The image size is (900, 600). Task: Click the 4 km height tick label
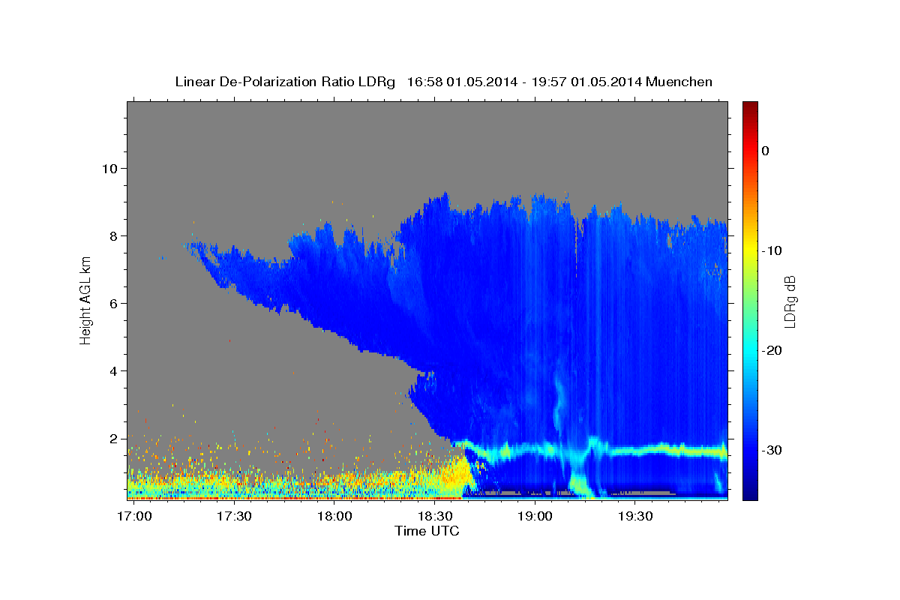tap(113, 370)
